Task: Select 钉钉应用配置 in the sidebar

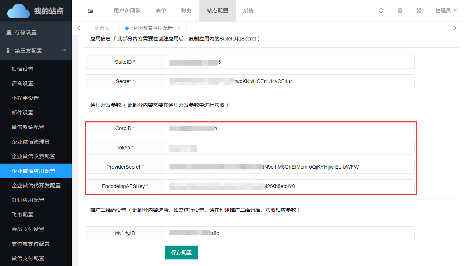Action: pos(28,200)
